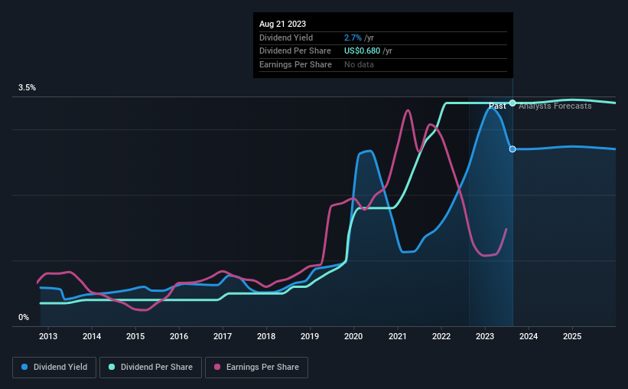This screenshot has width=628, height=389.
Task: Click the 2014 x-axis label
Action: point(92,336)
